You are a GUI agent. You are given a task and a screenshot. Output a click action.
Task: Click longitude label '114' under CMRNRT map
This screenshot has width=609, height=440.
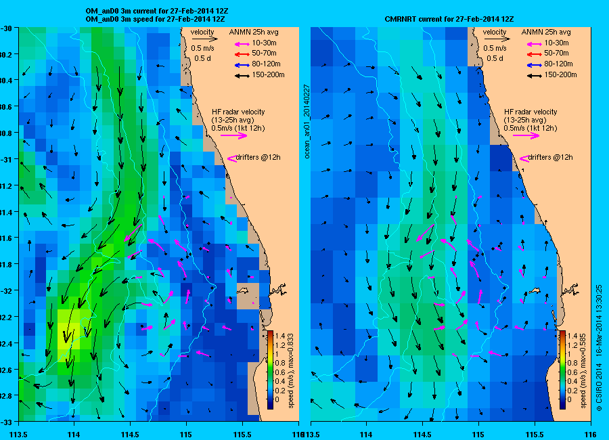[x=366, y=435]
